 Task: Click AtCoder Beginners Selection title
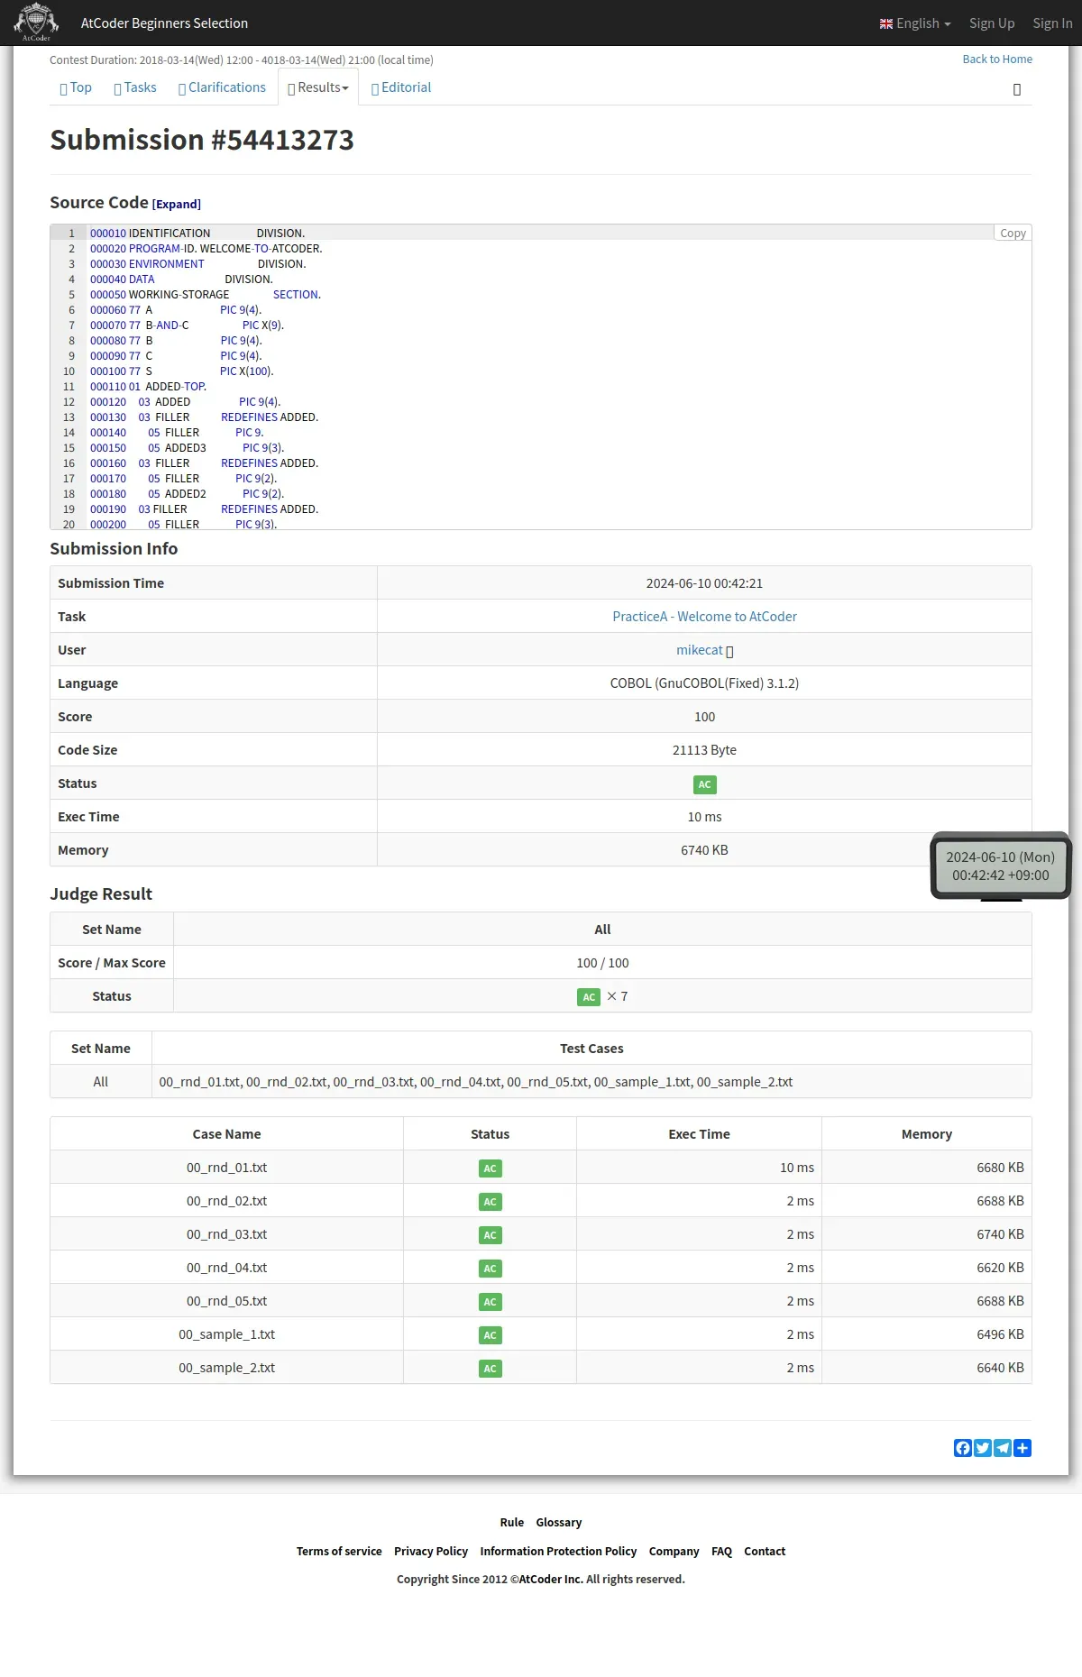[164, 23]
